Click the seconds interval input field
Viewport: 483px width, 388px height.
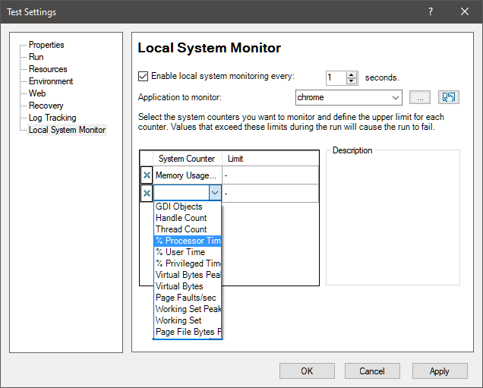click(x=336, y=77)
